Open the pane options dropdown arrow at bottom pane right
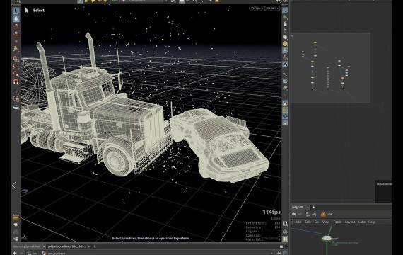 point(286,246)
